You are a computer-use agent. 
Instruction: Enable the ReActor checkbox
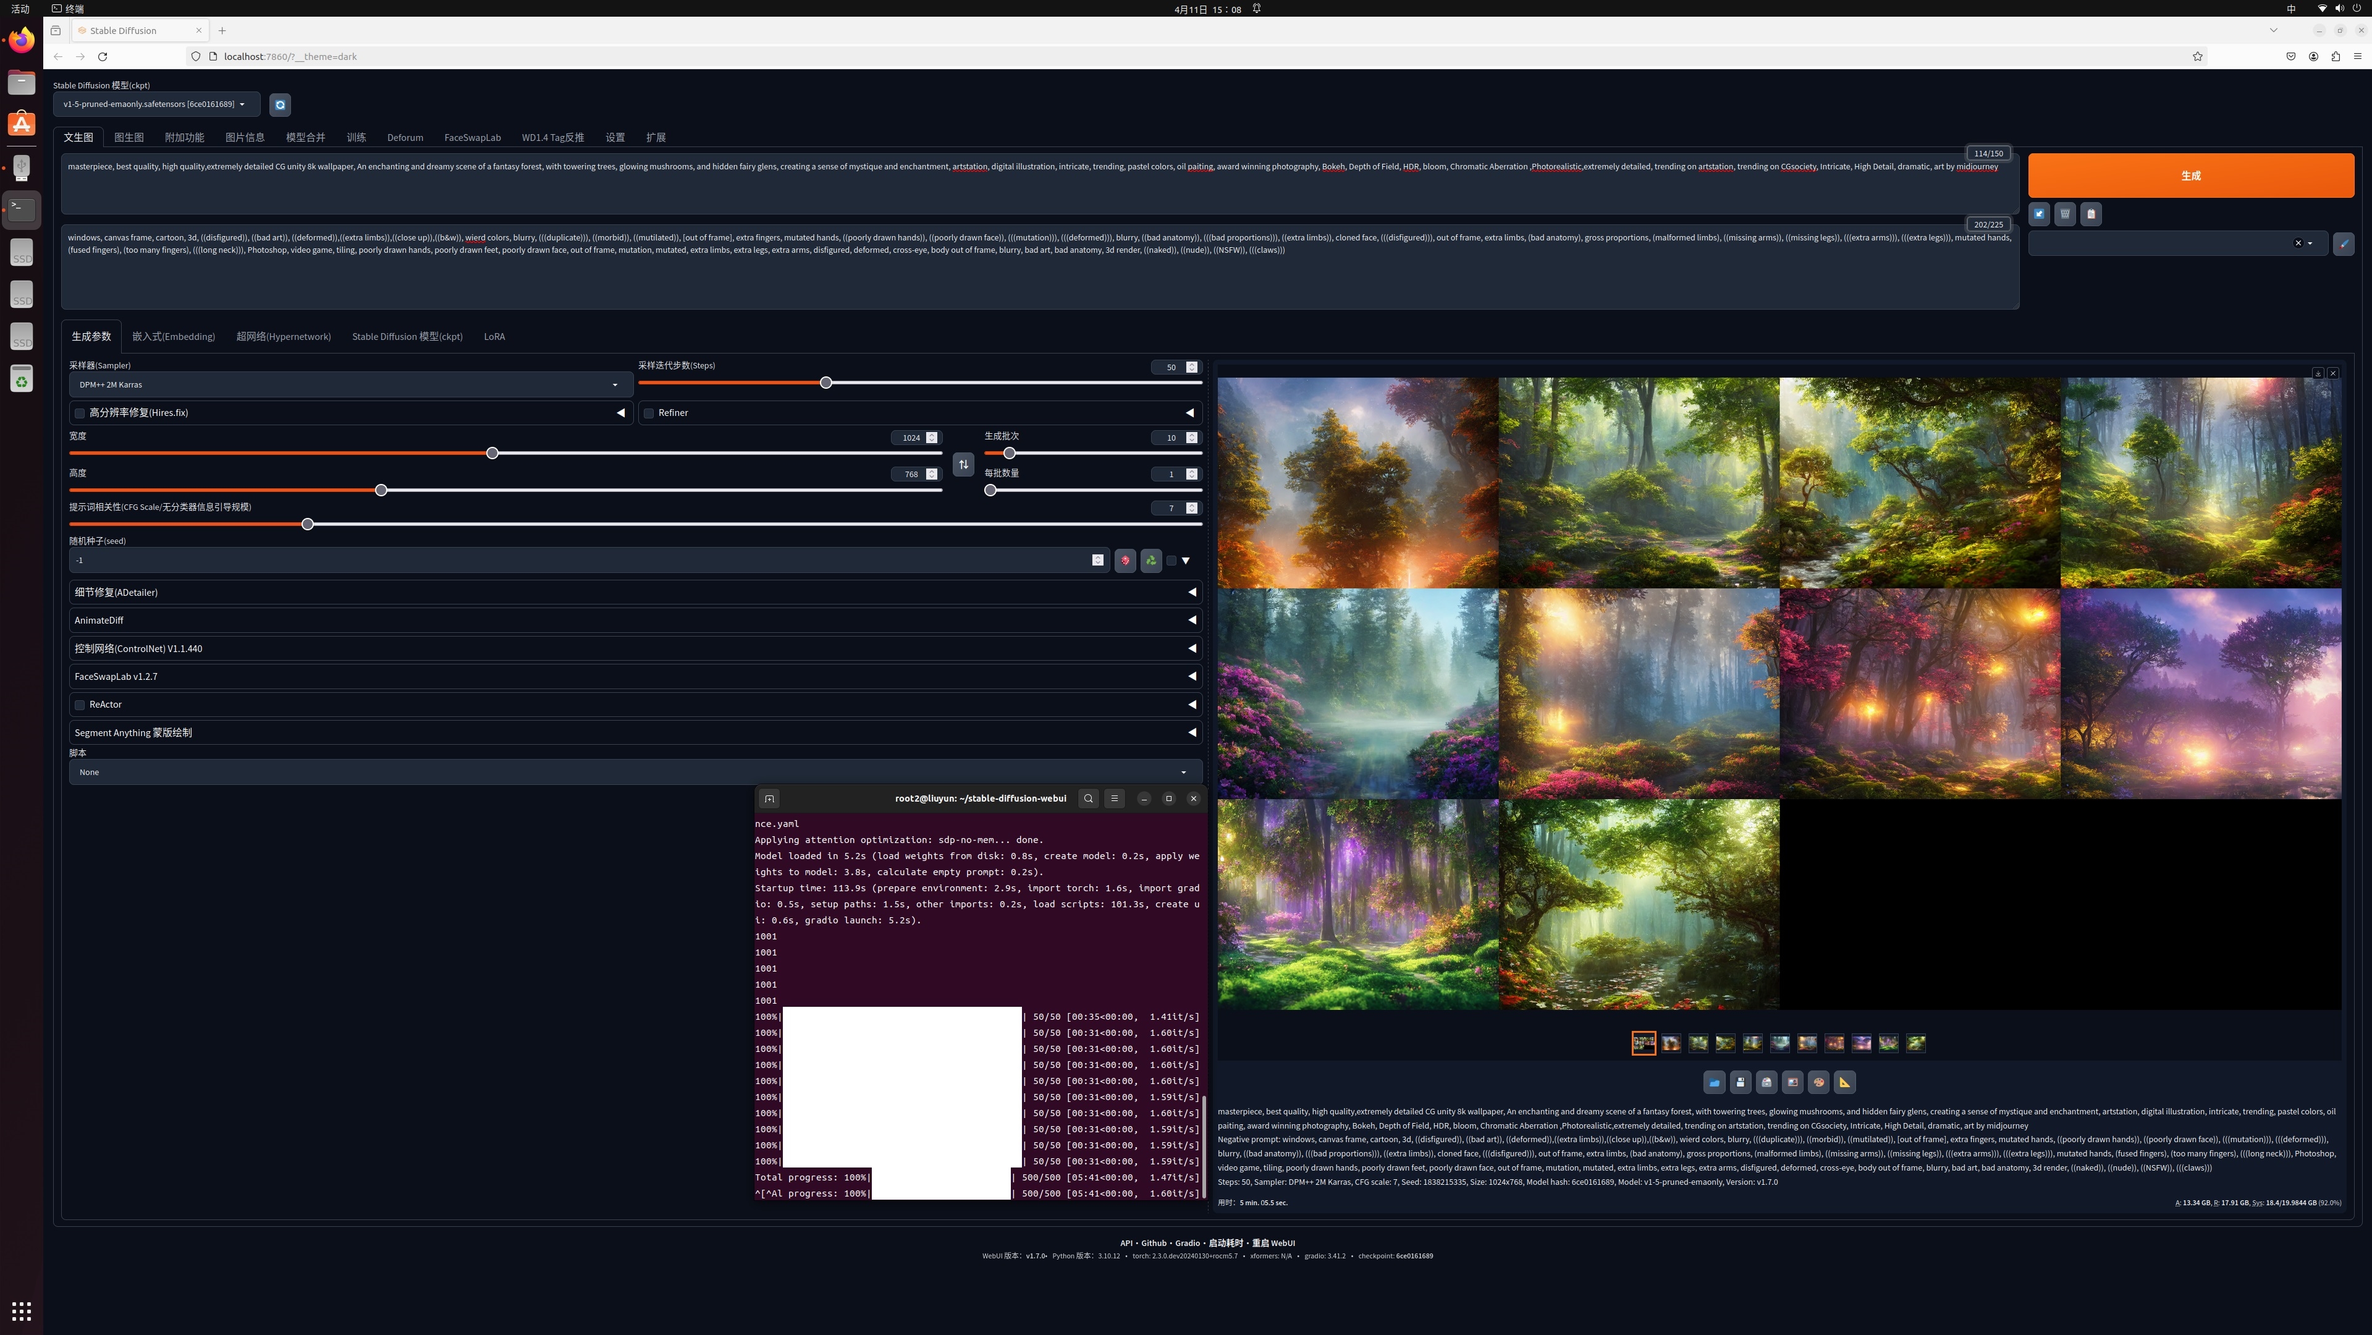click(x=80, y=705)
